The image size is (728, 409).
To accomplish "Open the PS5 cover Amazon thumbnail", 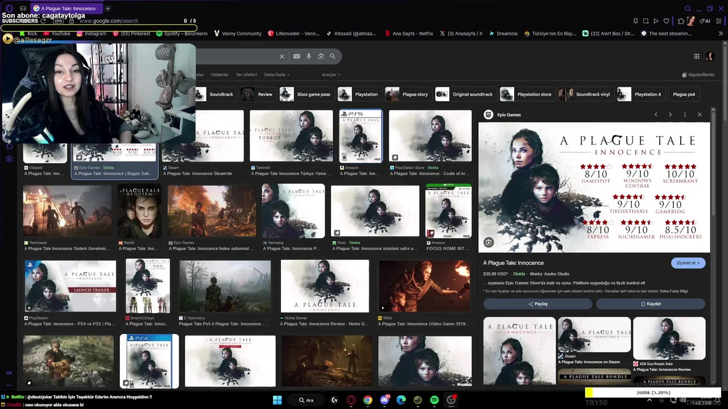I will pos(361,136).
